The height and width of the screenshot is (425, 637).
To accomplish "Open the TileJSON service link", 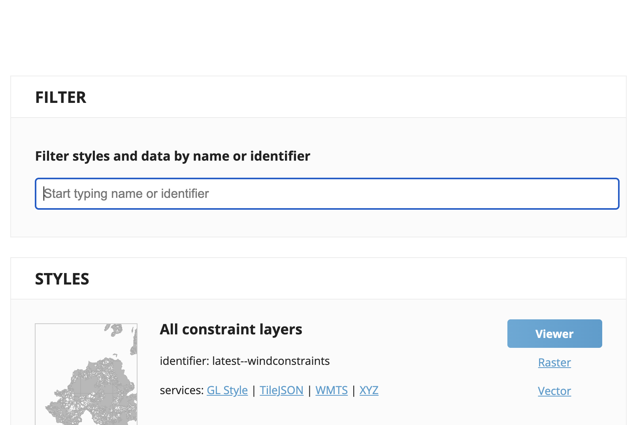I will tap(281, 390).
